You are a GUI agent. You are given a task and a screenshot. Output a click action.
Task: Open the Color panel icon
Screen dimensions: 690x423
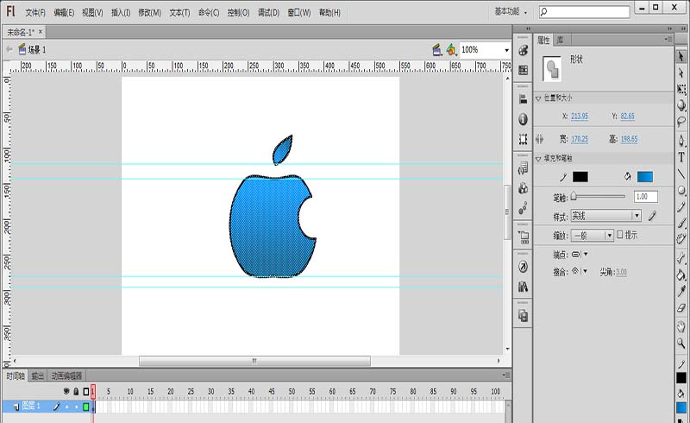pos(523,50)
